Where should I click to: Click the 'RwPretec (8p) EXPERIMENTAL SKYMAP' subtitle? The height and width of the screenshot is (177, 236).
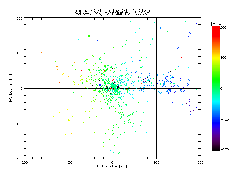(112, 14)
